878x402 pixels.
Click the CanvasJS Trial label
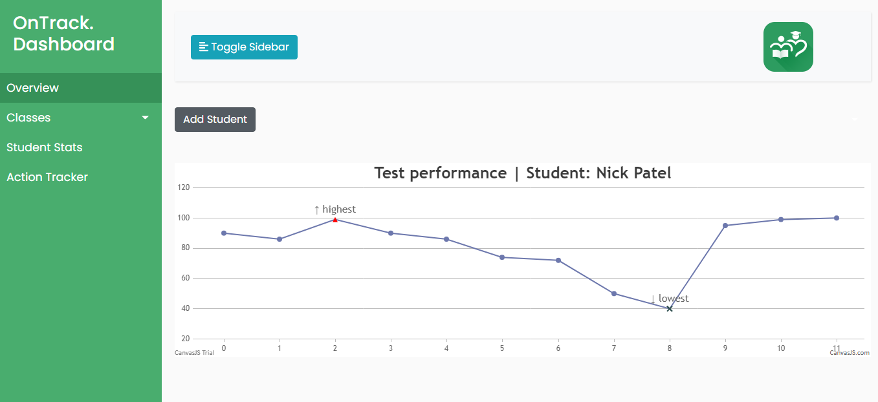194,353
